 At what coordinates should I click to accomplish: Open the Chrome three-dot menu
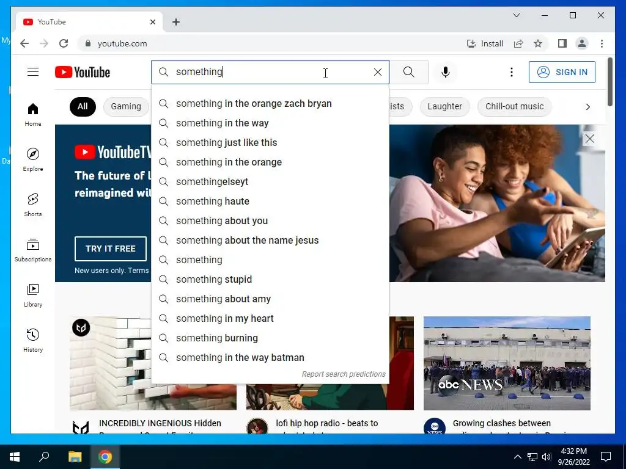(602, 43)
